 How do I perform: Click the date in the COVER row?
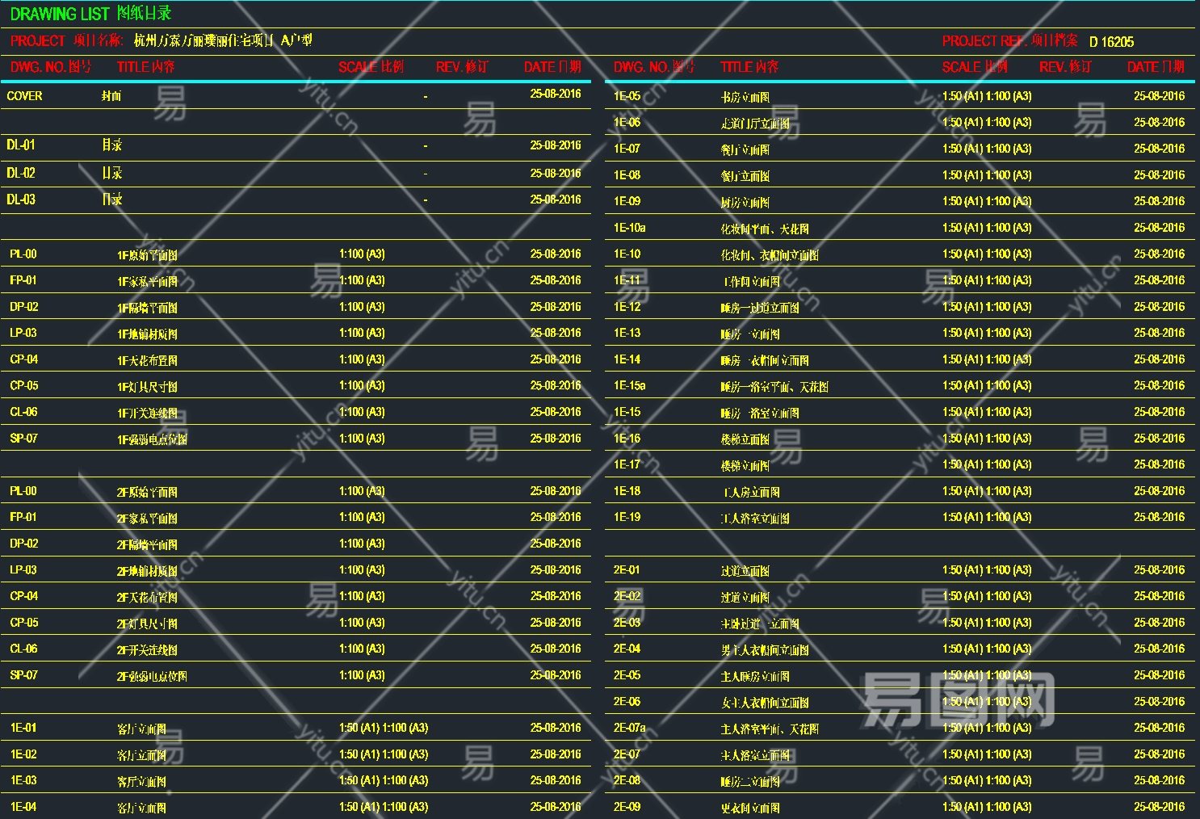[556, 94]
